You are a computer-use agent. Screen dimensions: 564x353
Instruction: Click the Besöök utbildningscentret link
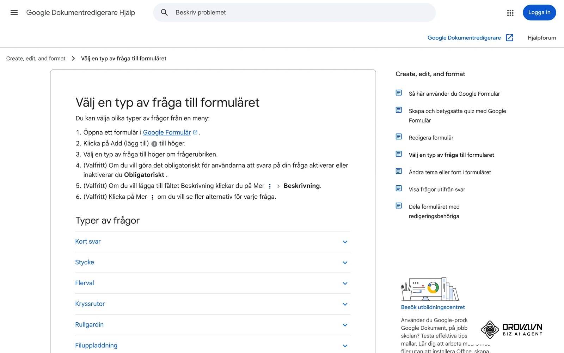point(433,307)
